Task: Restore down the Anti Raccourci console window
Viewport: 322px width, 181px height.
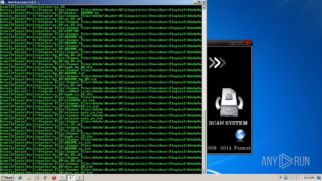Action: point(199,2)
